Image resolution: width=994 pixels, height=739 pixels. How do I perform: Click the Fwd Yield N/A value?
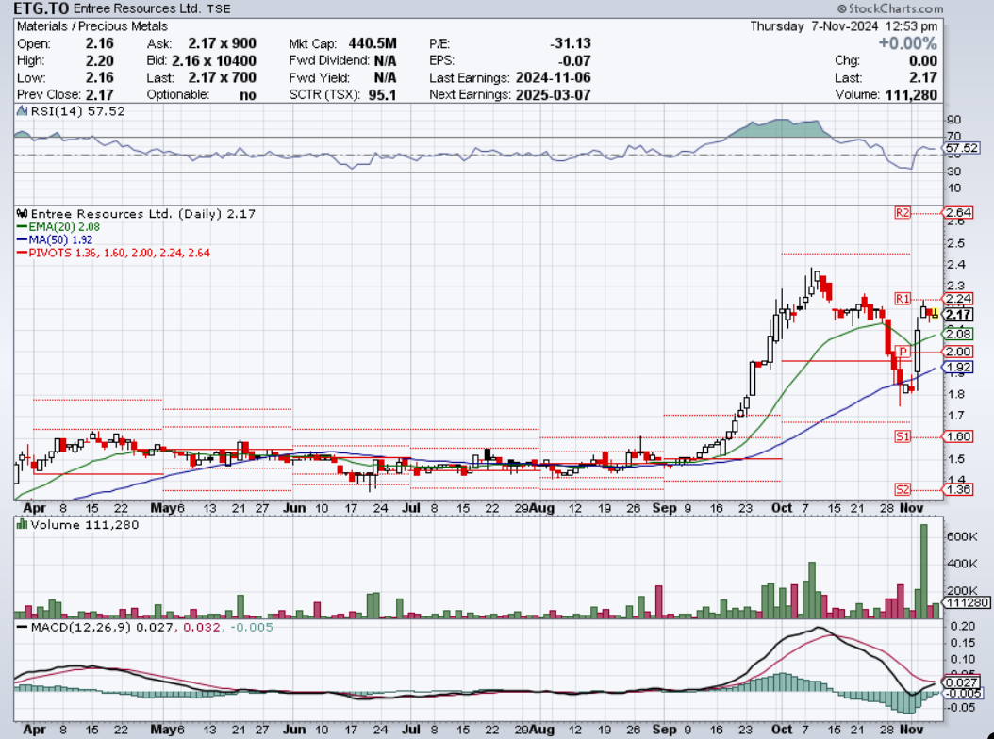(386, 78)
